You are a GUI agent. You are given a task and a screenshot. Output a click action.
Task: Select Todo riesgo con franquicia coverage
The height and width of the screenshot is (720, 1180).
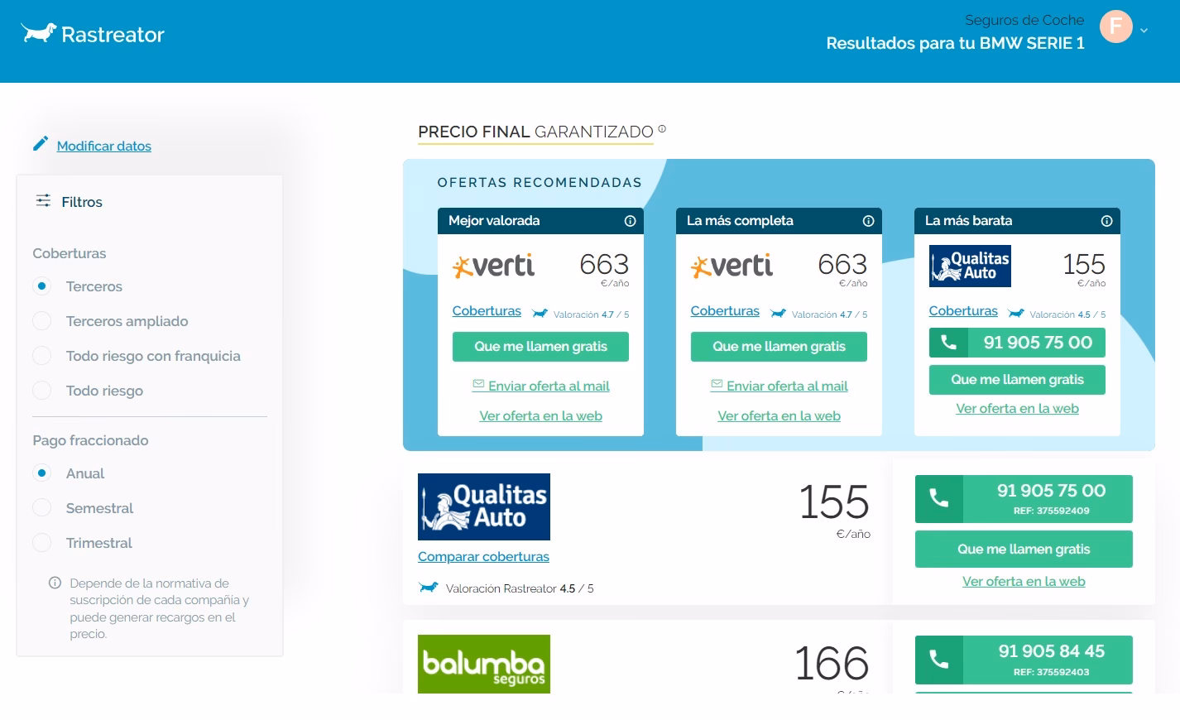(x=42, y=356)
